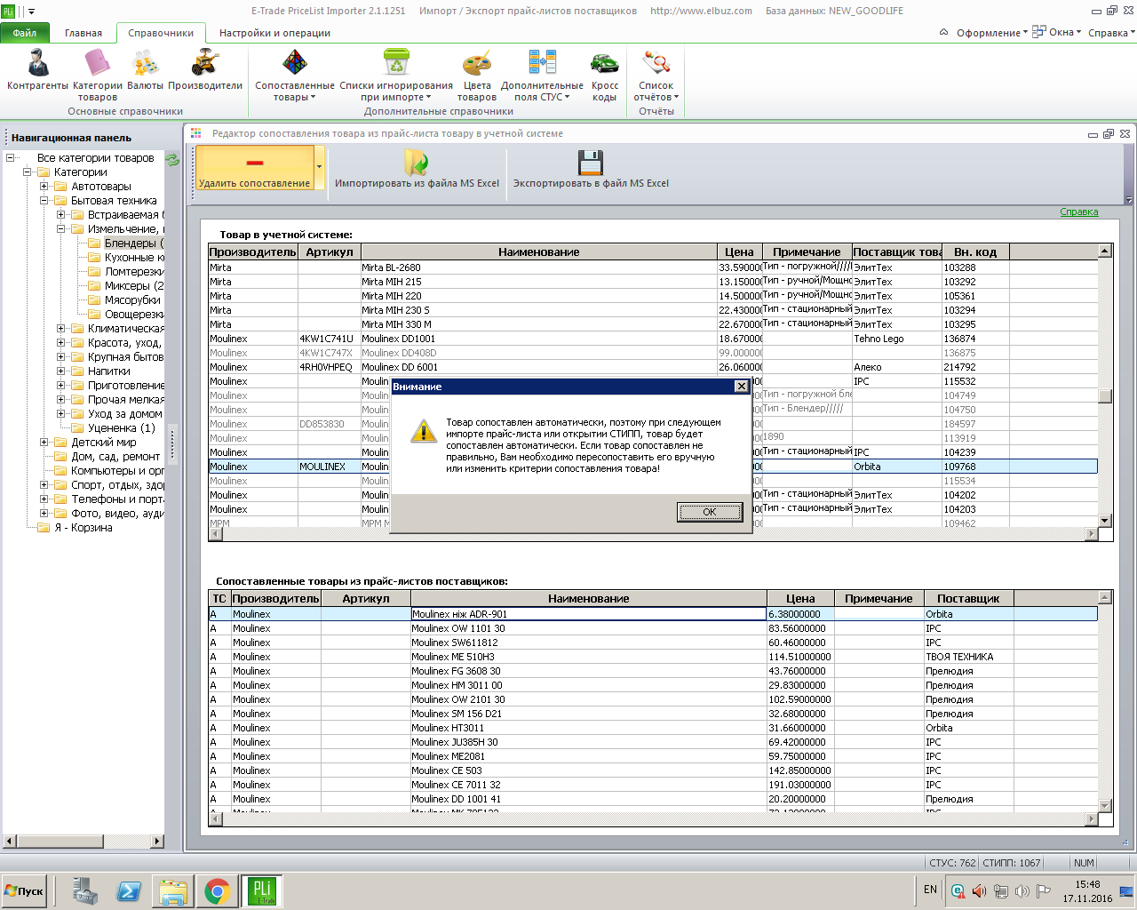Expand the Автотовары category
This screenshot has width=1137, height=910.
point(44,187)
